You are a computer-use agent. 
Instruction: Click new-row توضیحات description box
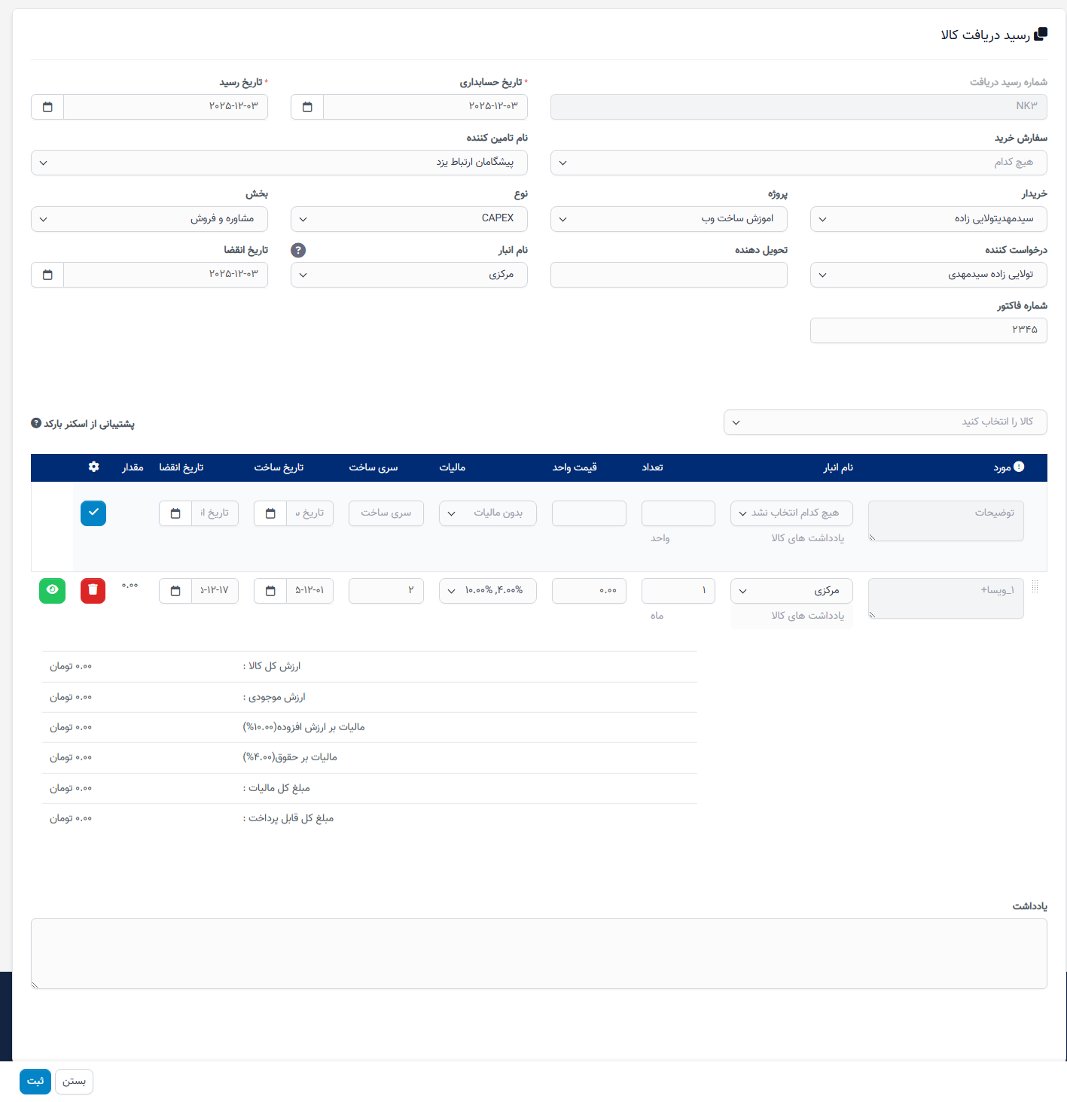946,521
